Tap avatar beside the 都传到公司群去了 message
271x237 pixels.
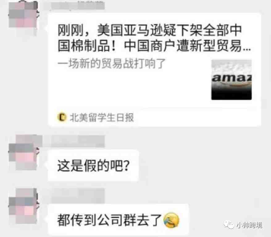(x=23, y=206)
